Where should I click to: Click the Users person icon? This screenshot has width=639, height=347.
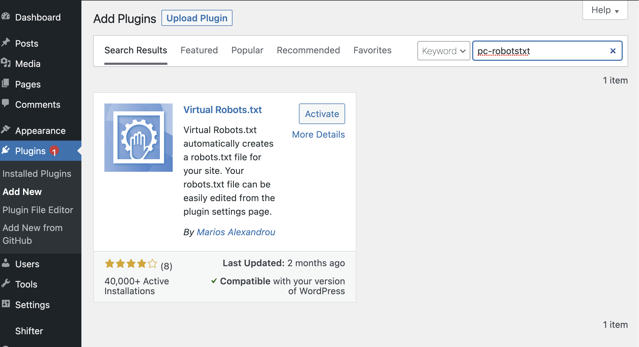click(x=5, y=263)
